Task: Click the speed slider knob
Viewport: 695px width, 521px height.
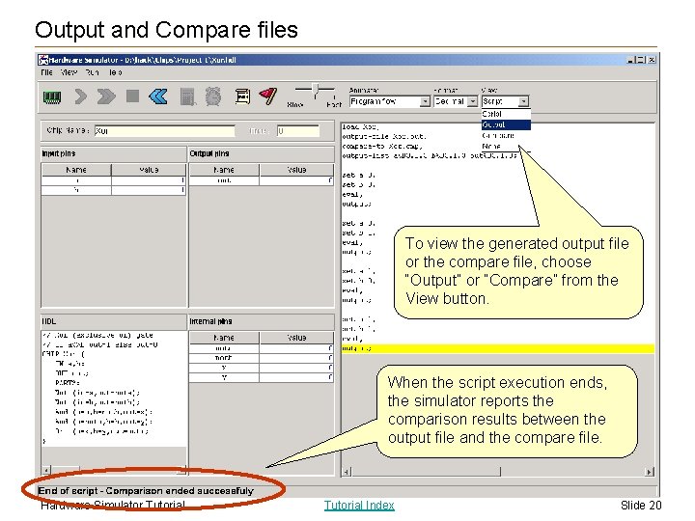Action: pos(315,91)
